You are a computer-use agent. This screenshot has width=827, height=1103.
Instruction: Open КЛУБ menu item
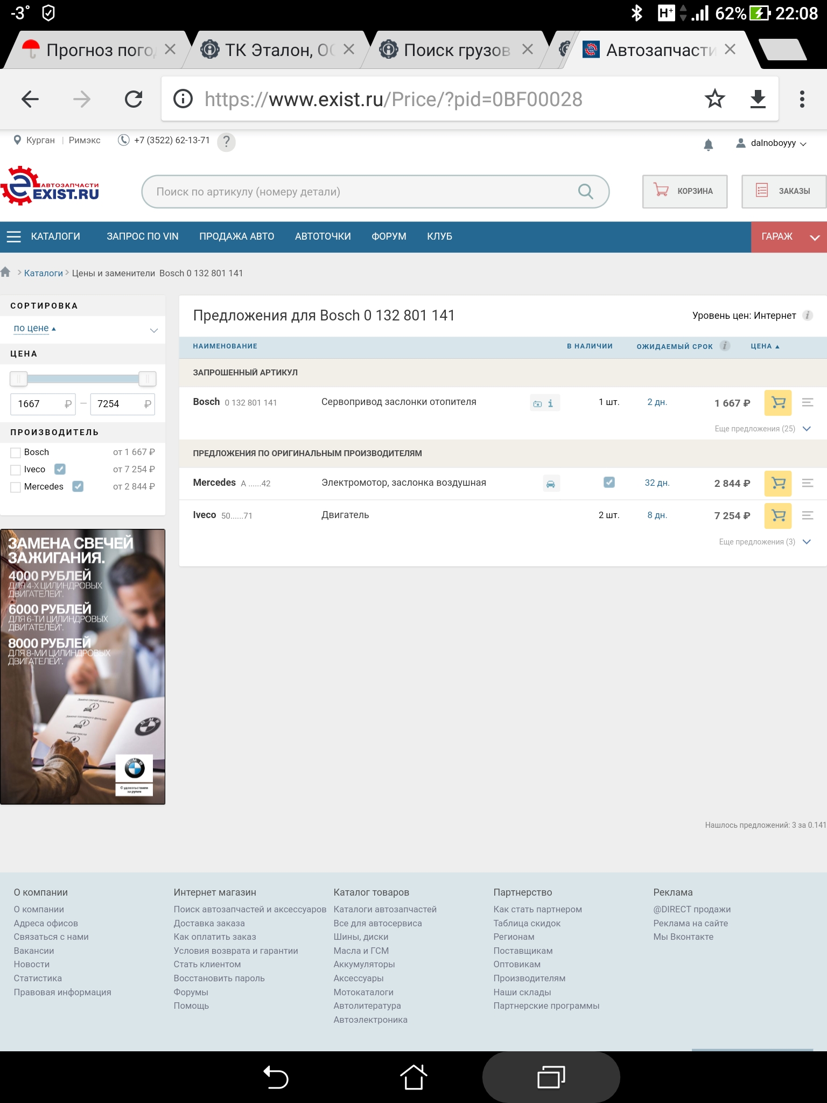coord(439,236)
